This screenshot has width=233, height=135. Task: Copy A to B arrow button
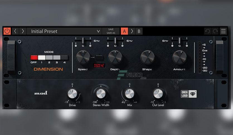(x=132, y=31)
